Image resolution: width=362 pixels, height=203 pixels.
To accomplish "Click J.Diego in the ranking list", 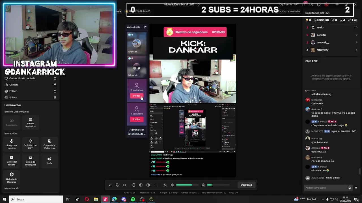I will click(x=332, y=35).
